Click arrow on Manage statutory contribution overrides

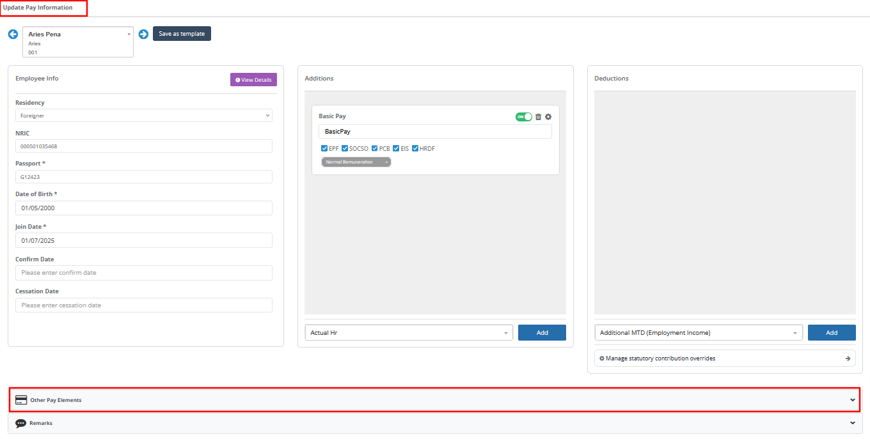click(848, 358)
